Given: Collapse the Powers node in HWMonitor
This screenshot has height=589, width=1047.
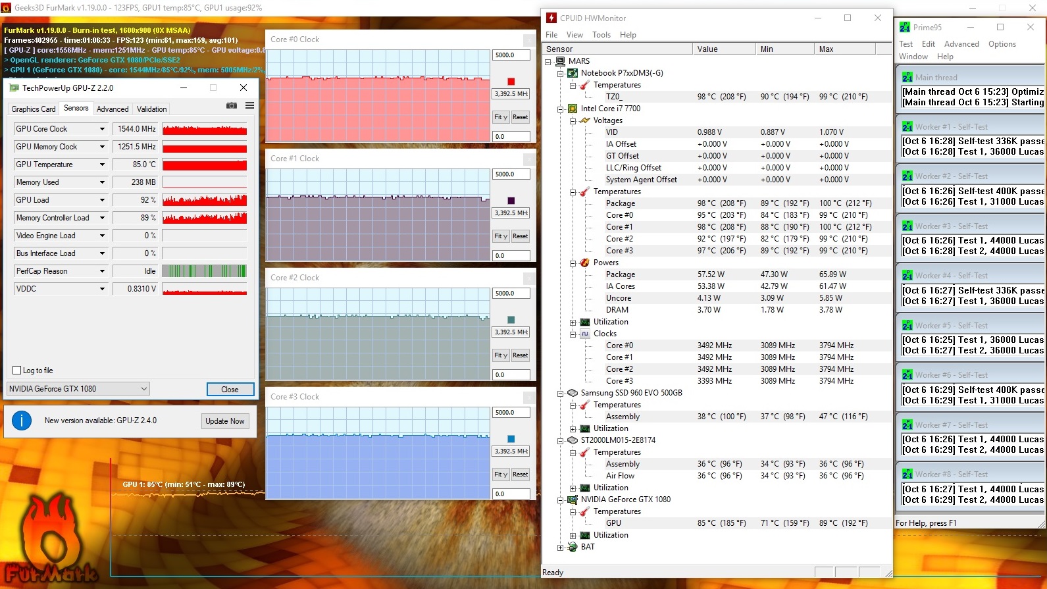Looking at the screenshot, I should pos(573,263).
